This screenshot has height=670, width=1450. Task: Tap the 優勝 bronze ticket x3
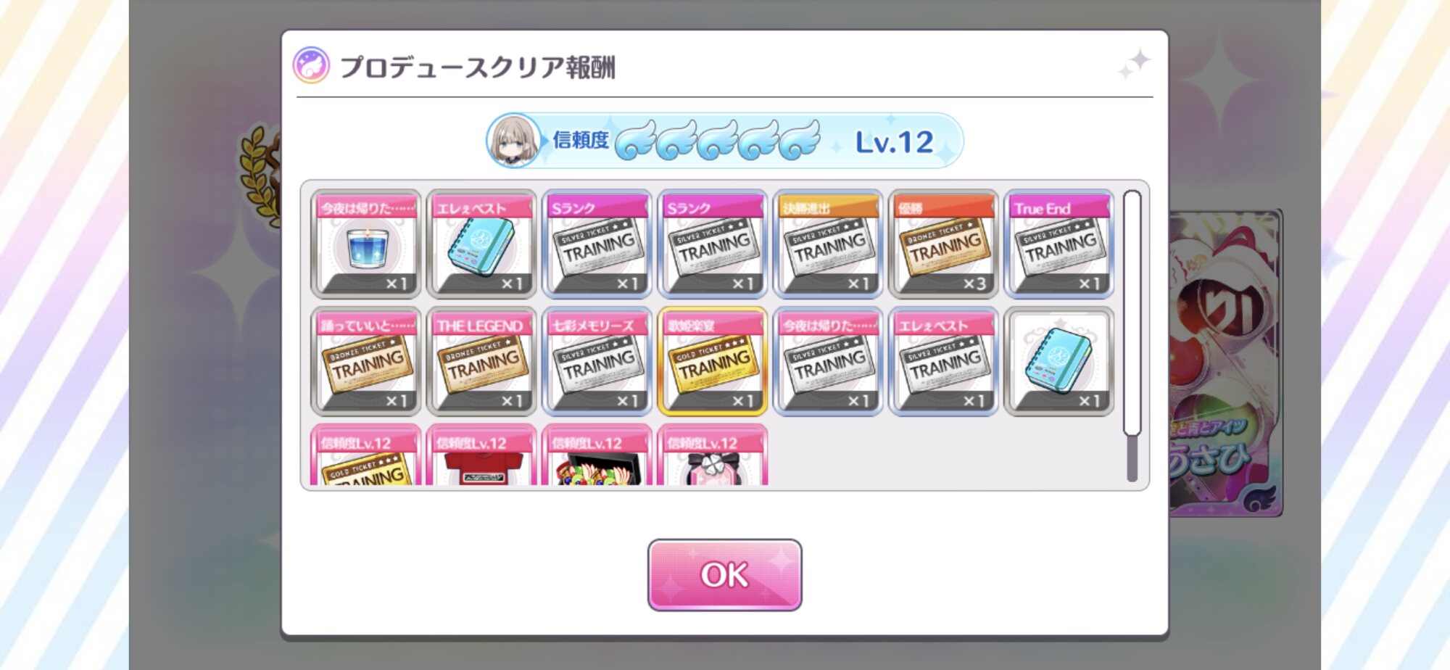coord(943,244)
